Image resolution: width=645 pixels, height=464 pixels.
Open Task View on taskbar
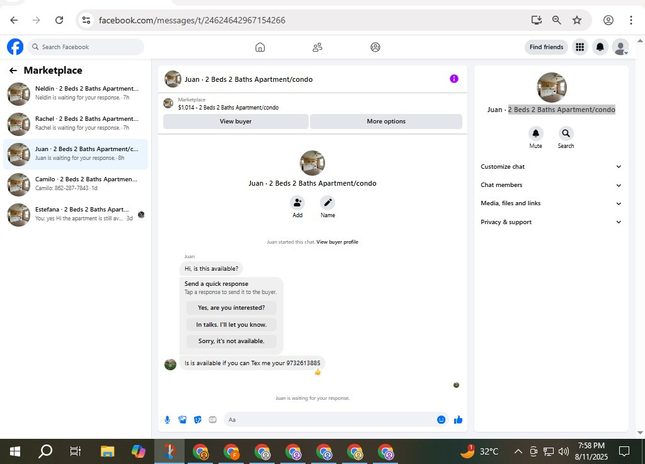(76, 451)
